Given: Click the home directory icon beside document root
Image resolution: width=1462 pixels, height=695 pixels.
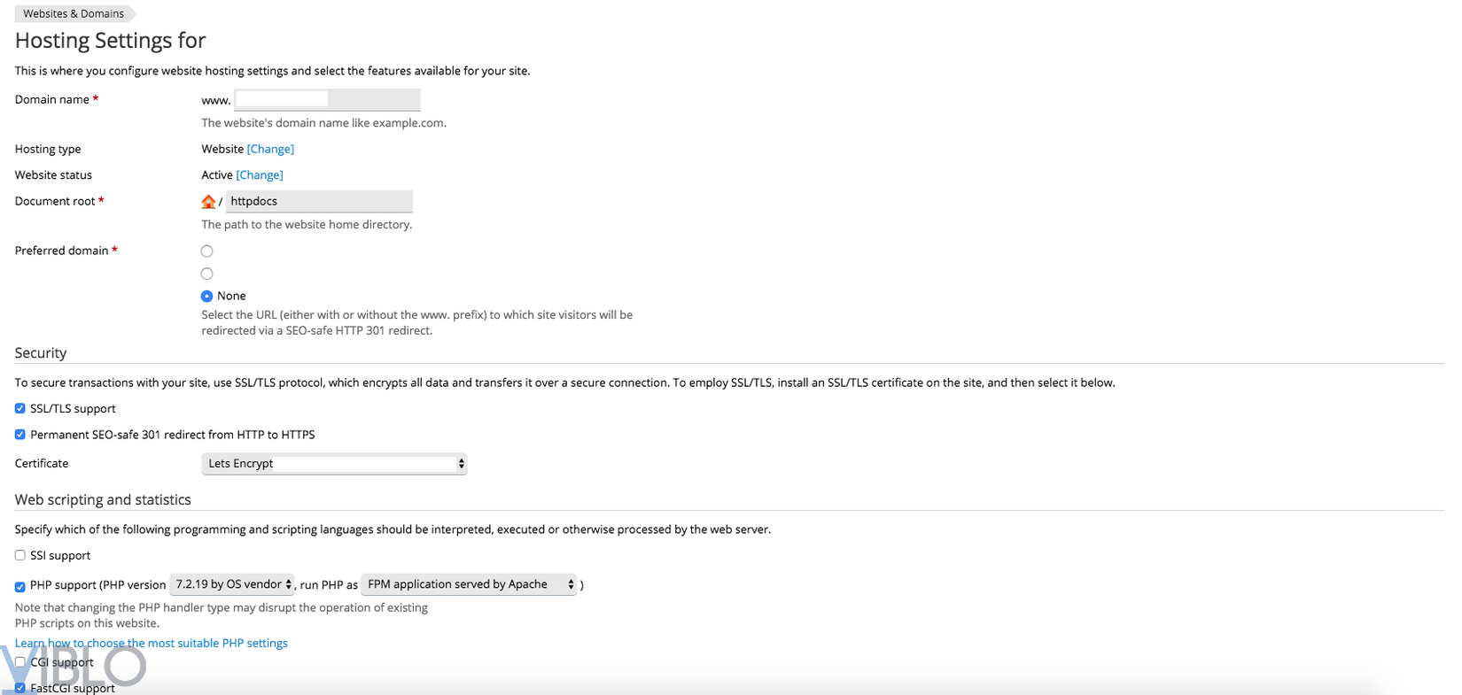Looking at the screenshot, I should [x=208, y=202].
